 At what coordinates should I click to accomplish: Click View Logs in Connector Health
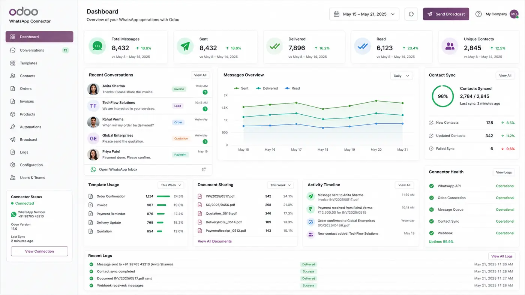coord(504,172)
